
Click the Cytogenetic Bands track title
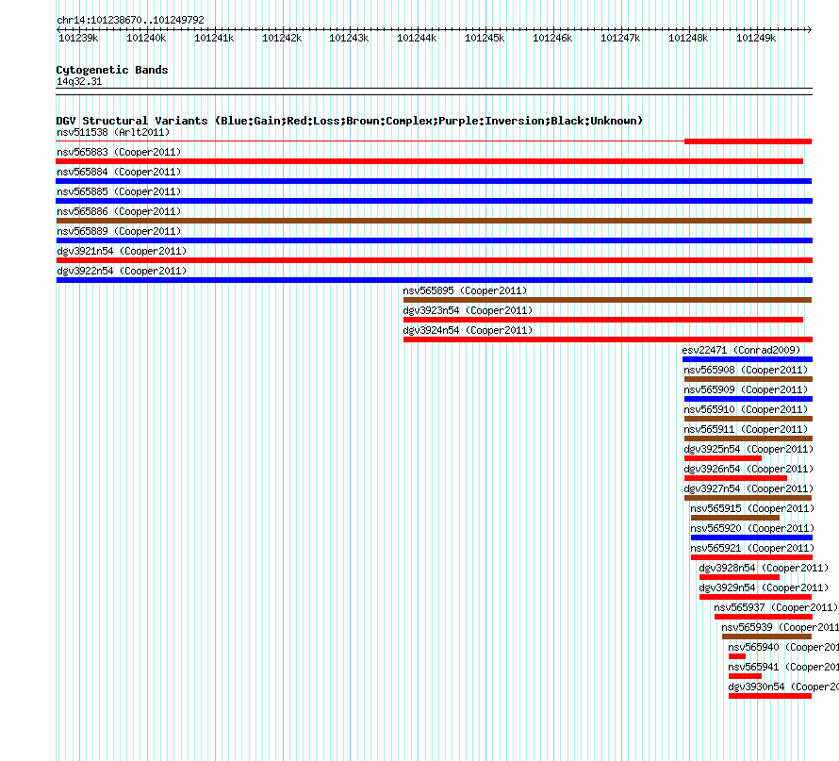(x=112, y=70)
